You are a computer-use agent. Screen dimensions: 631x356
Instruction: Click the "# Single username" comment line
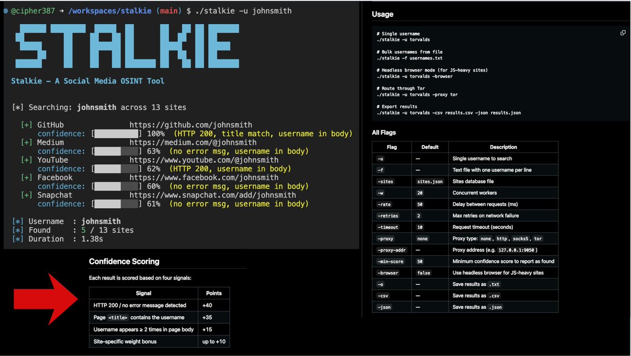(x=398, y=34)
